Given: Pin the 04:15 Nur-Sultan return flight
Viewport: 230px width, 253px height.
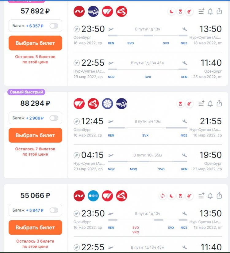Looking at the screenshot, I should pyautogui.click(x=77, y=155).
